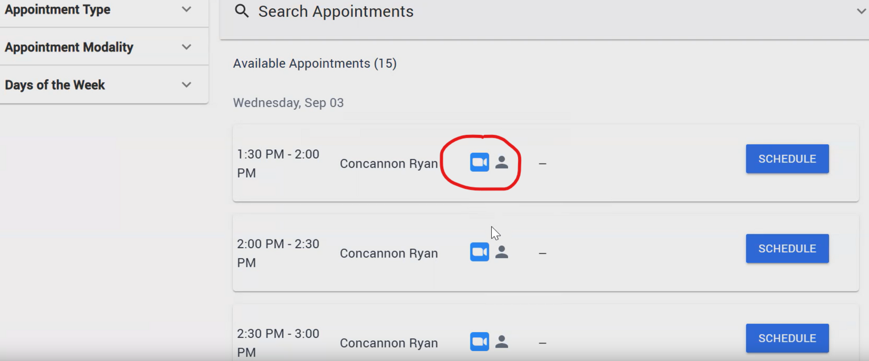
Task: Click in-person icon for 2:00 PM appointment
Action: tap(502, 252)
